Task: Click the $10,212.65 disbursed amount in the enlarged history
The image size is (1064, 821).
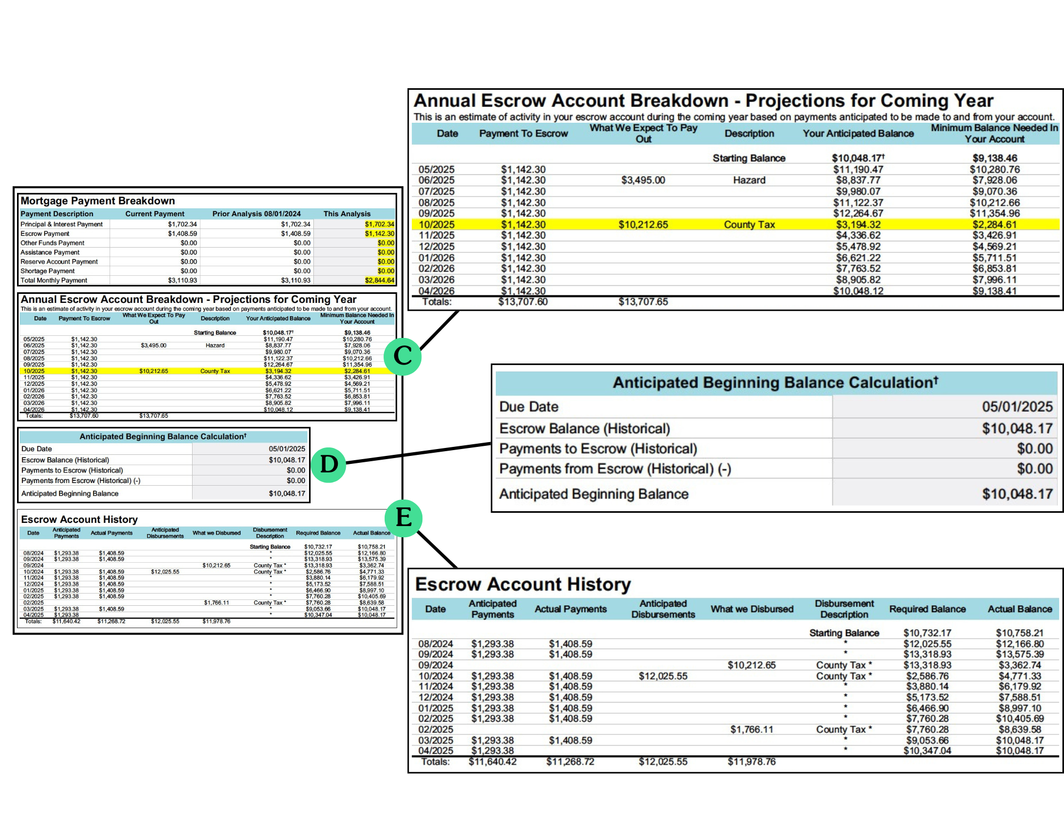Action: point(751,665)
